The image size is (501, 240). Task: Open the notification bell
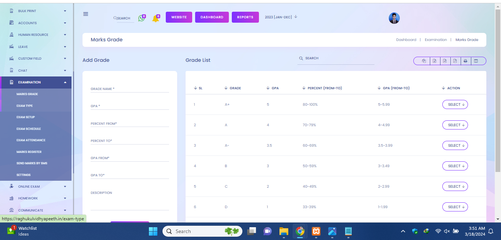pyautogui.click(x=156, y=18)
